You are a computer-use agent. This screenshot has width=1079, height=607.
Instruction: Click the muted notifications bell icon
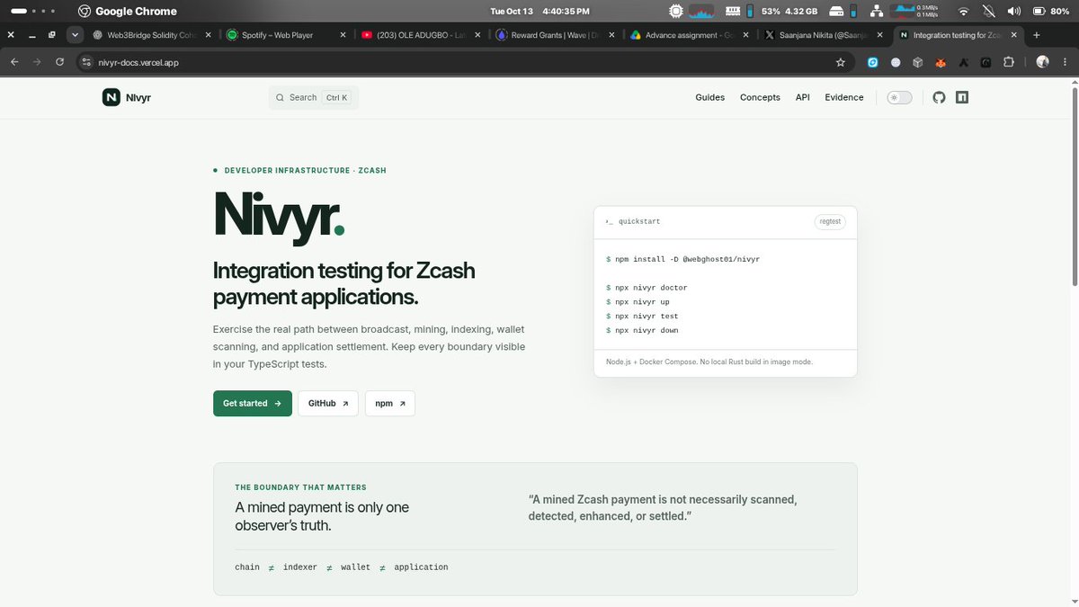(989, 11)
